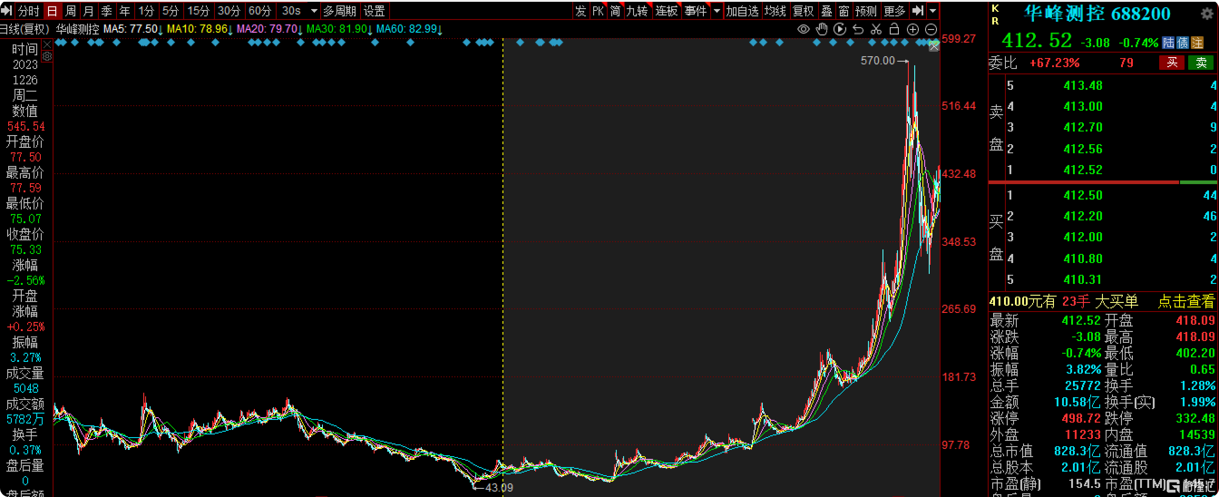1219x497 pixels.
Task: Open sidebar settings icon beside 时间 column
Action: tap(47, 56)
